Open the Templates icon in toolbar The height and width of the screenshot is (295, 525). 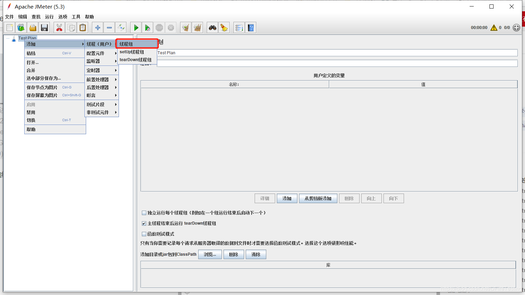pos(21,28)
